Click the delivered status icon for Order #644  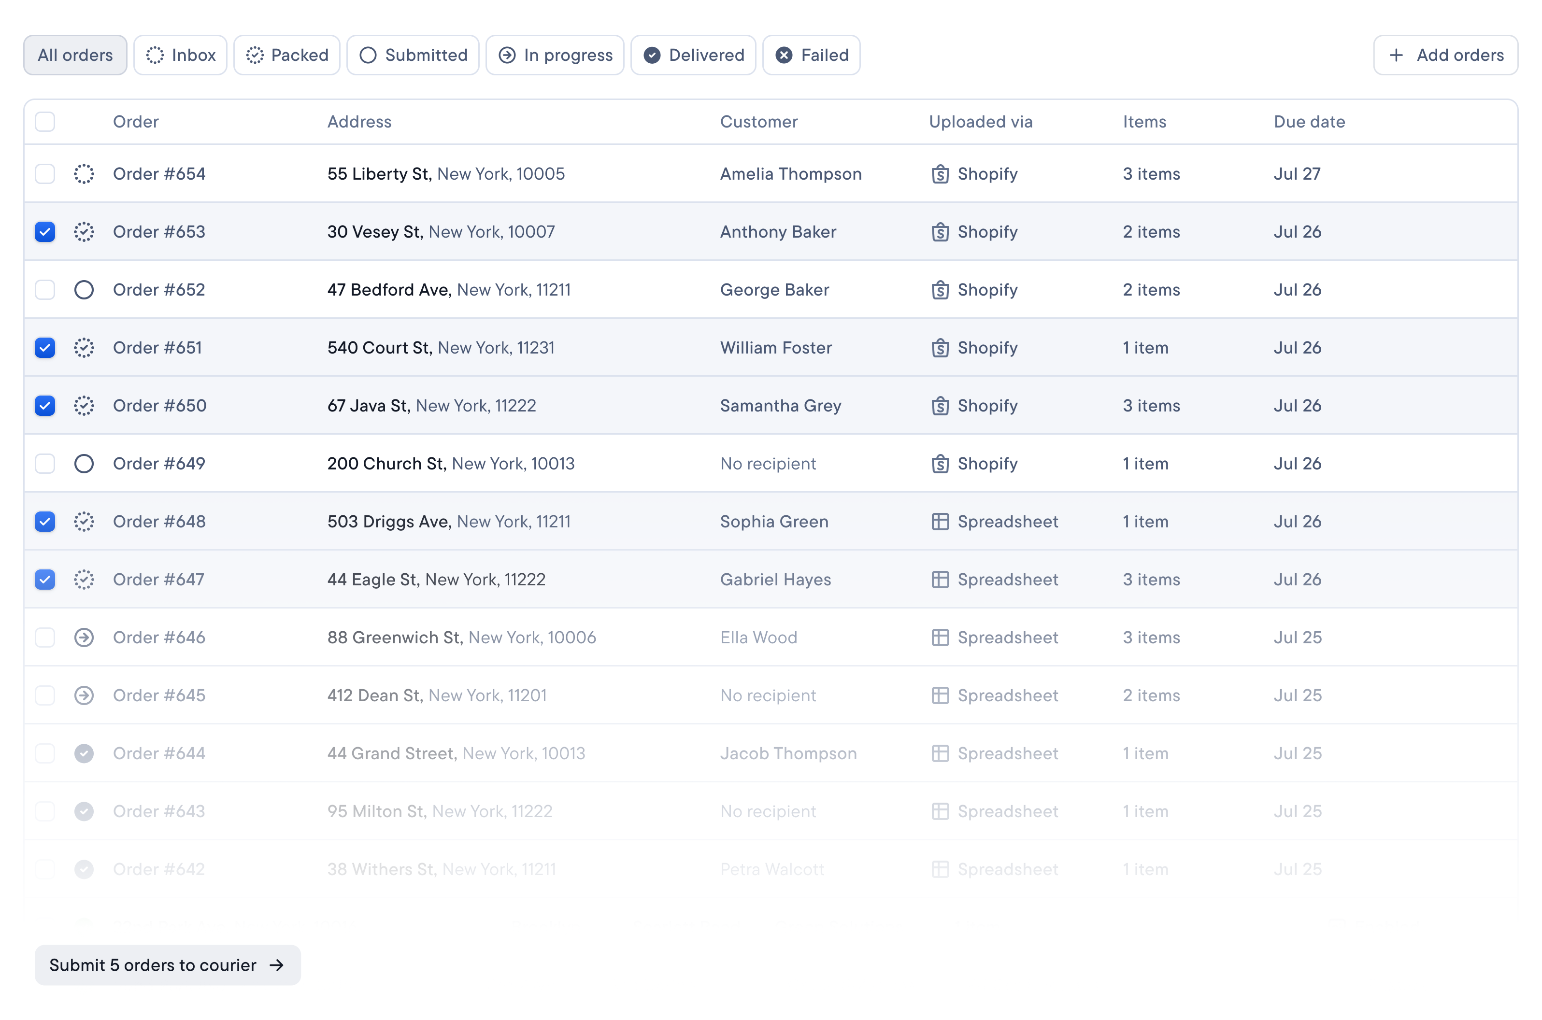[x=84, y=752]
